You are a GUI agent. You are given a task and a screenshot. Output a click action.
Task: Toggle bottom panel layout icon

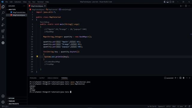pos(168,2)
